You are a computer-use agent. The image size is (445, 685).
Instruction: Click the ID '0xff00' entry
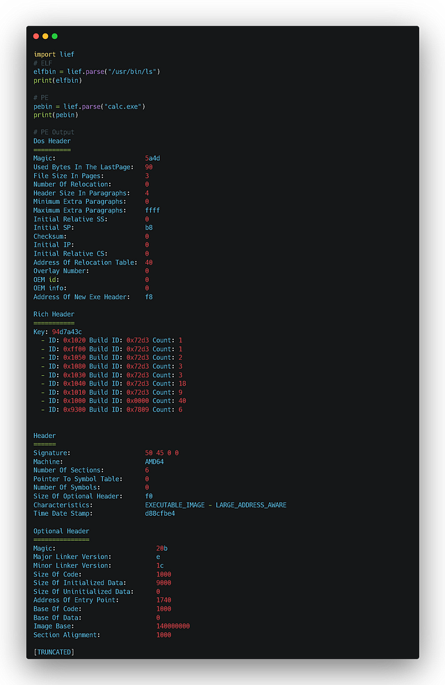coord(112,349)
